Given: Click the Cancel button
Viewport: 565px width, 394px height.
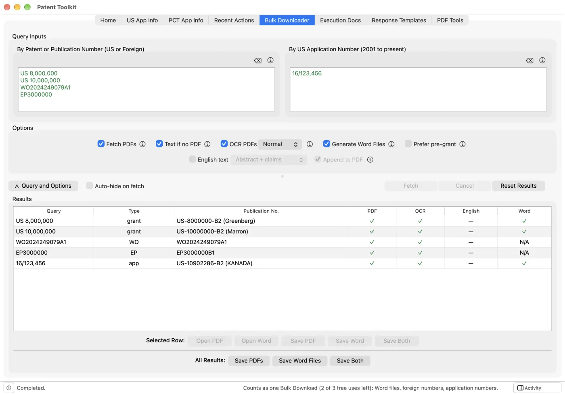Looking at the screenshot, I should pyautogui.click(x=465, y=186).
